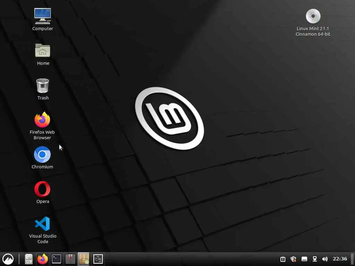
Task: Click the suit-and-tie app in panel
Action: pos(70,259)
